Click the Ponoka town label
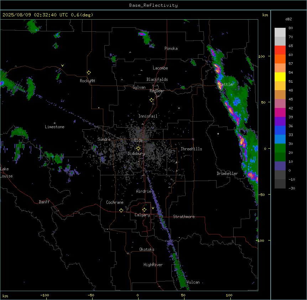Screen dimensions: 307x300 pyautogui.click(x=171, y=48)
